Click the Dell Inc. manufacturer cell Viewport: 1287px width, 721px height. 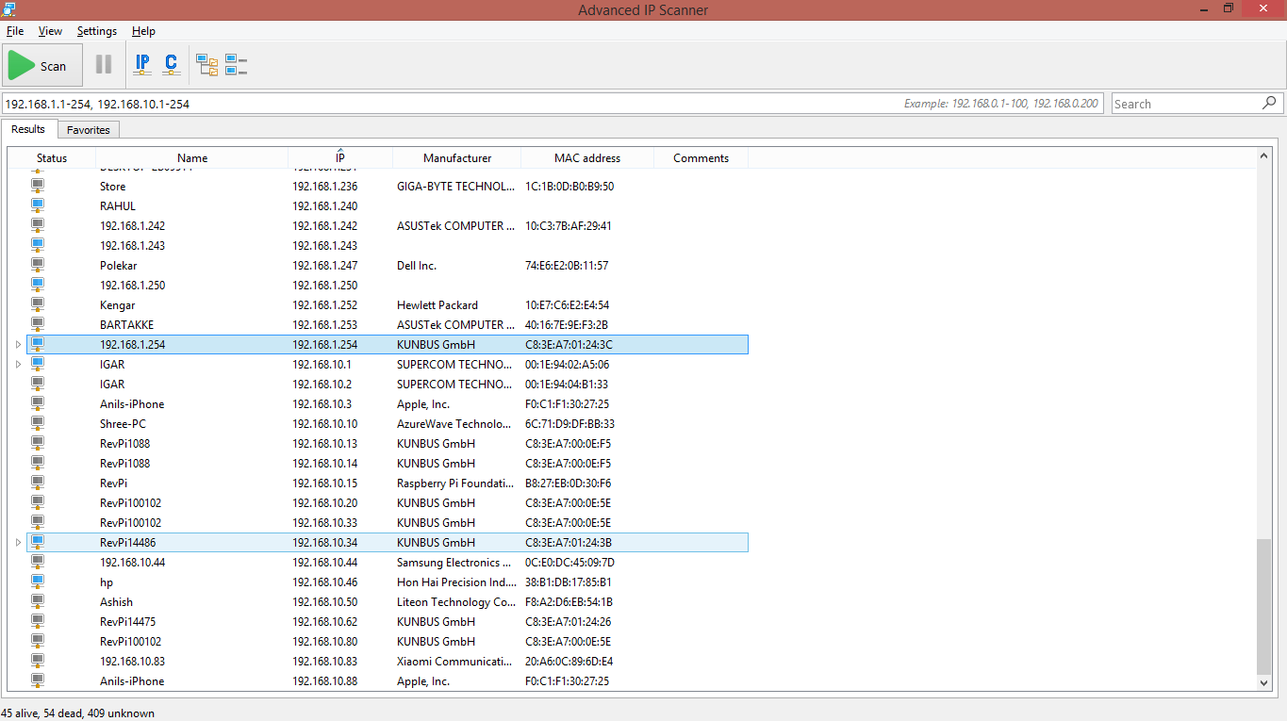pyautogui.click(x=417, y=266)
